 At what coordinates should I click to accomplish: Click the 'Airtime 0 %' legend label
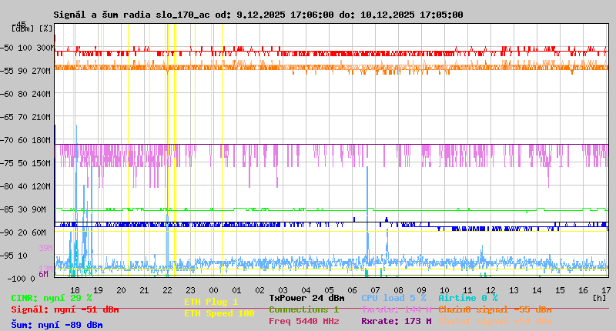tap(468, 298)
